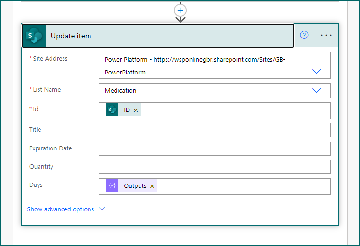
Task: Click into the Title input field
Action: [215, 130]
